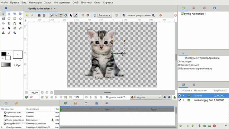This screenshot has height=129, width=229.
Task: Uncheck the Котёнок.jpg Cut layer checkbox
Action: (180, 100)
